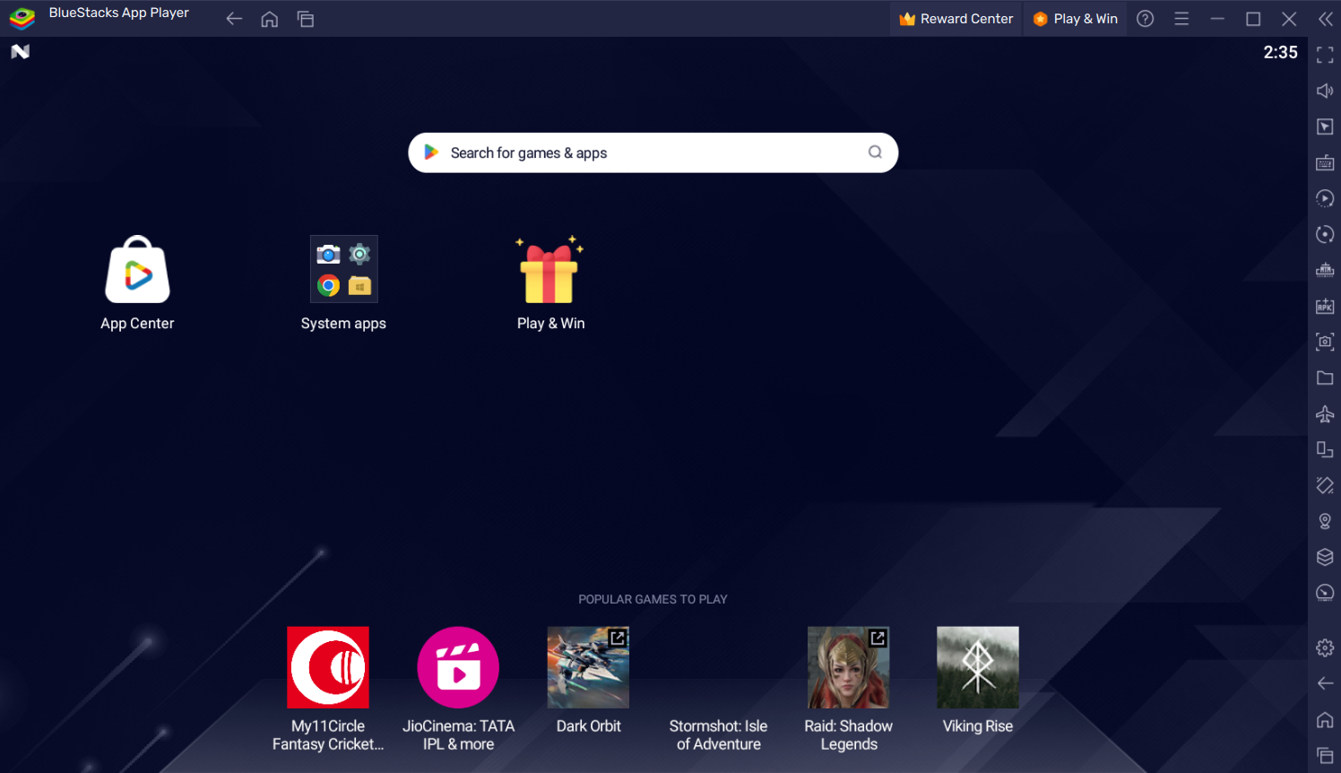The image size is (1341, 773).
Task: Open the hamburger menu in title bar
Action: point(1181,19)
